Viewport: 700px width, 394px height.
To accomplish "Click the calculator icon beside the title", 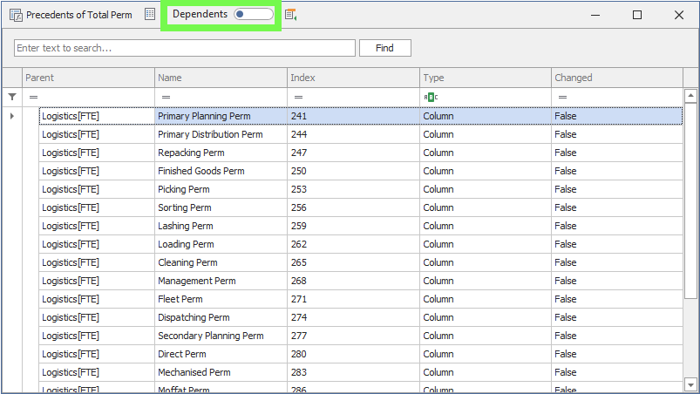I will pos(150,15).
